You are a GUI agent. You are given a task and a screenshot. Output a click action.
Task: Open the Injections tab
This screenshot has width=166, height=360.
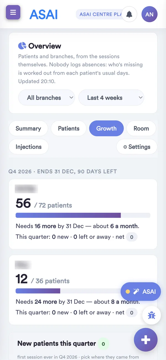(28, 147)
